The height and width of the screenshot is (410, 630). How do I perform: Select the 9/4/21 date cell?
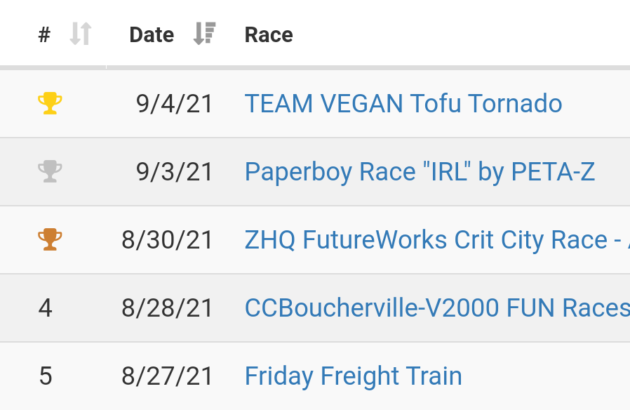point(175,104)
